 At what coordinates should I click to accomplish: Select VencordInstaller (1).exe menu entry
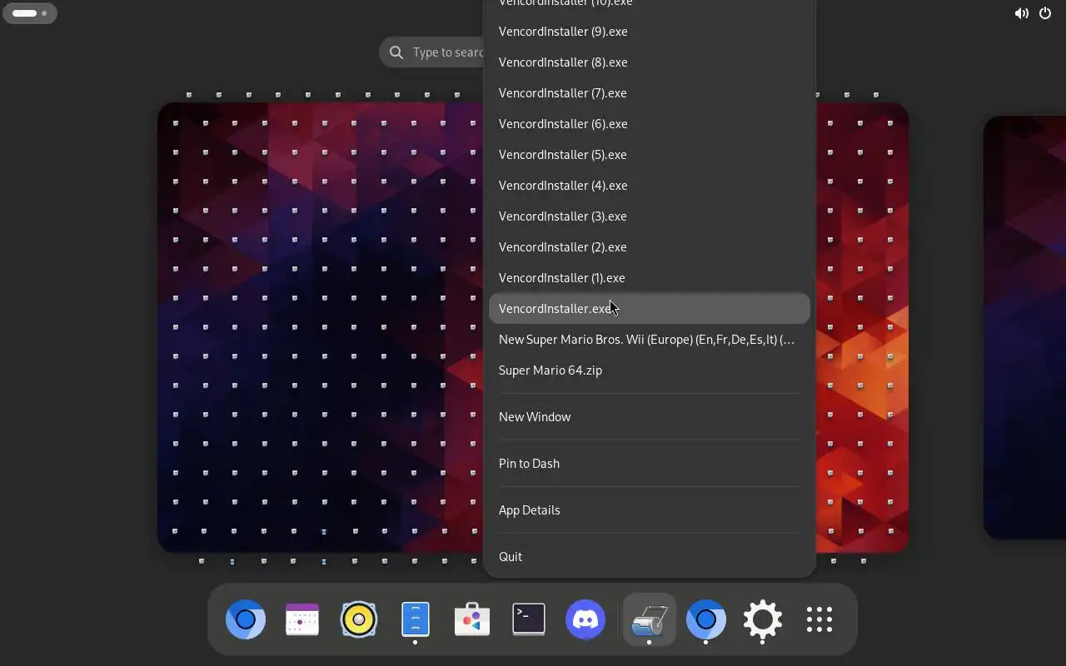pos(650,278)
